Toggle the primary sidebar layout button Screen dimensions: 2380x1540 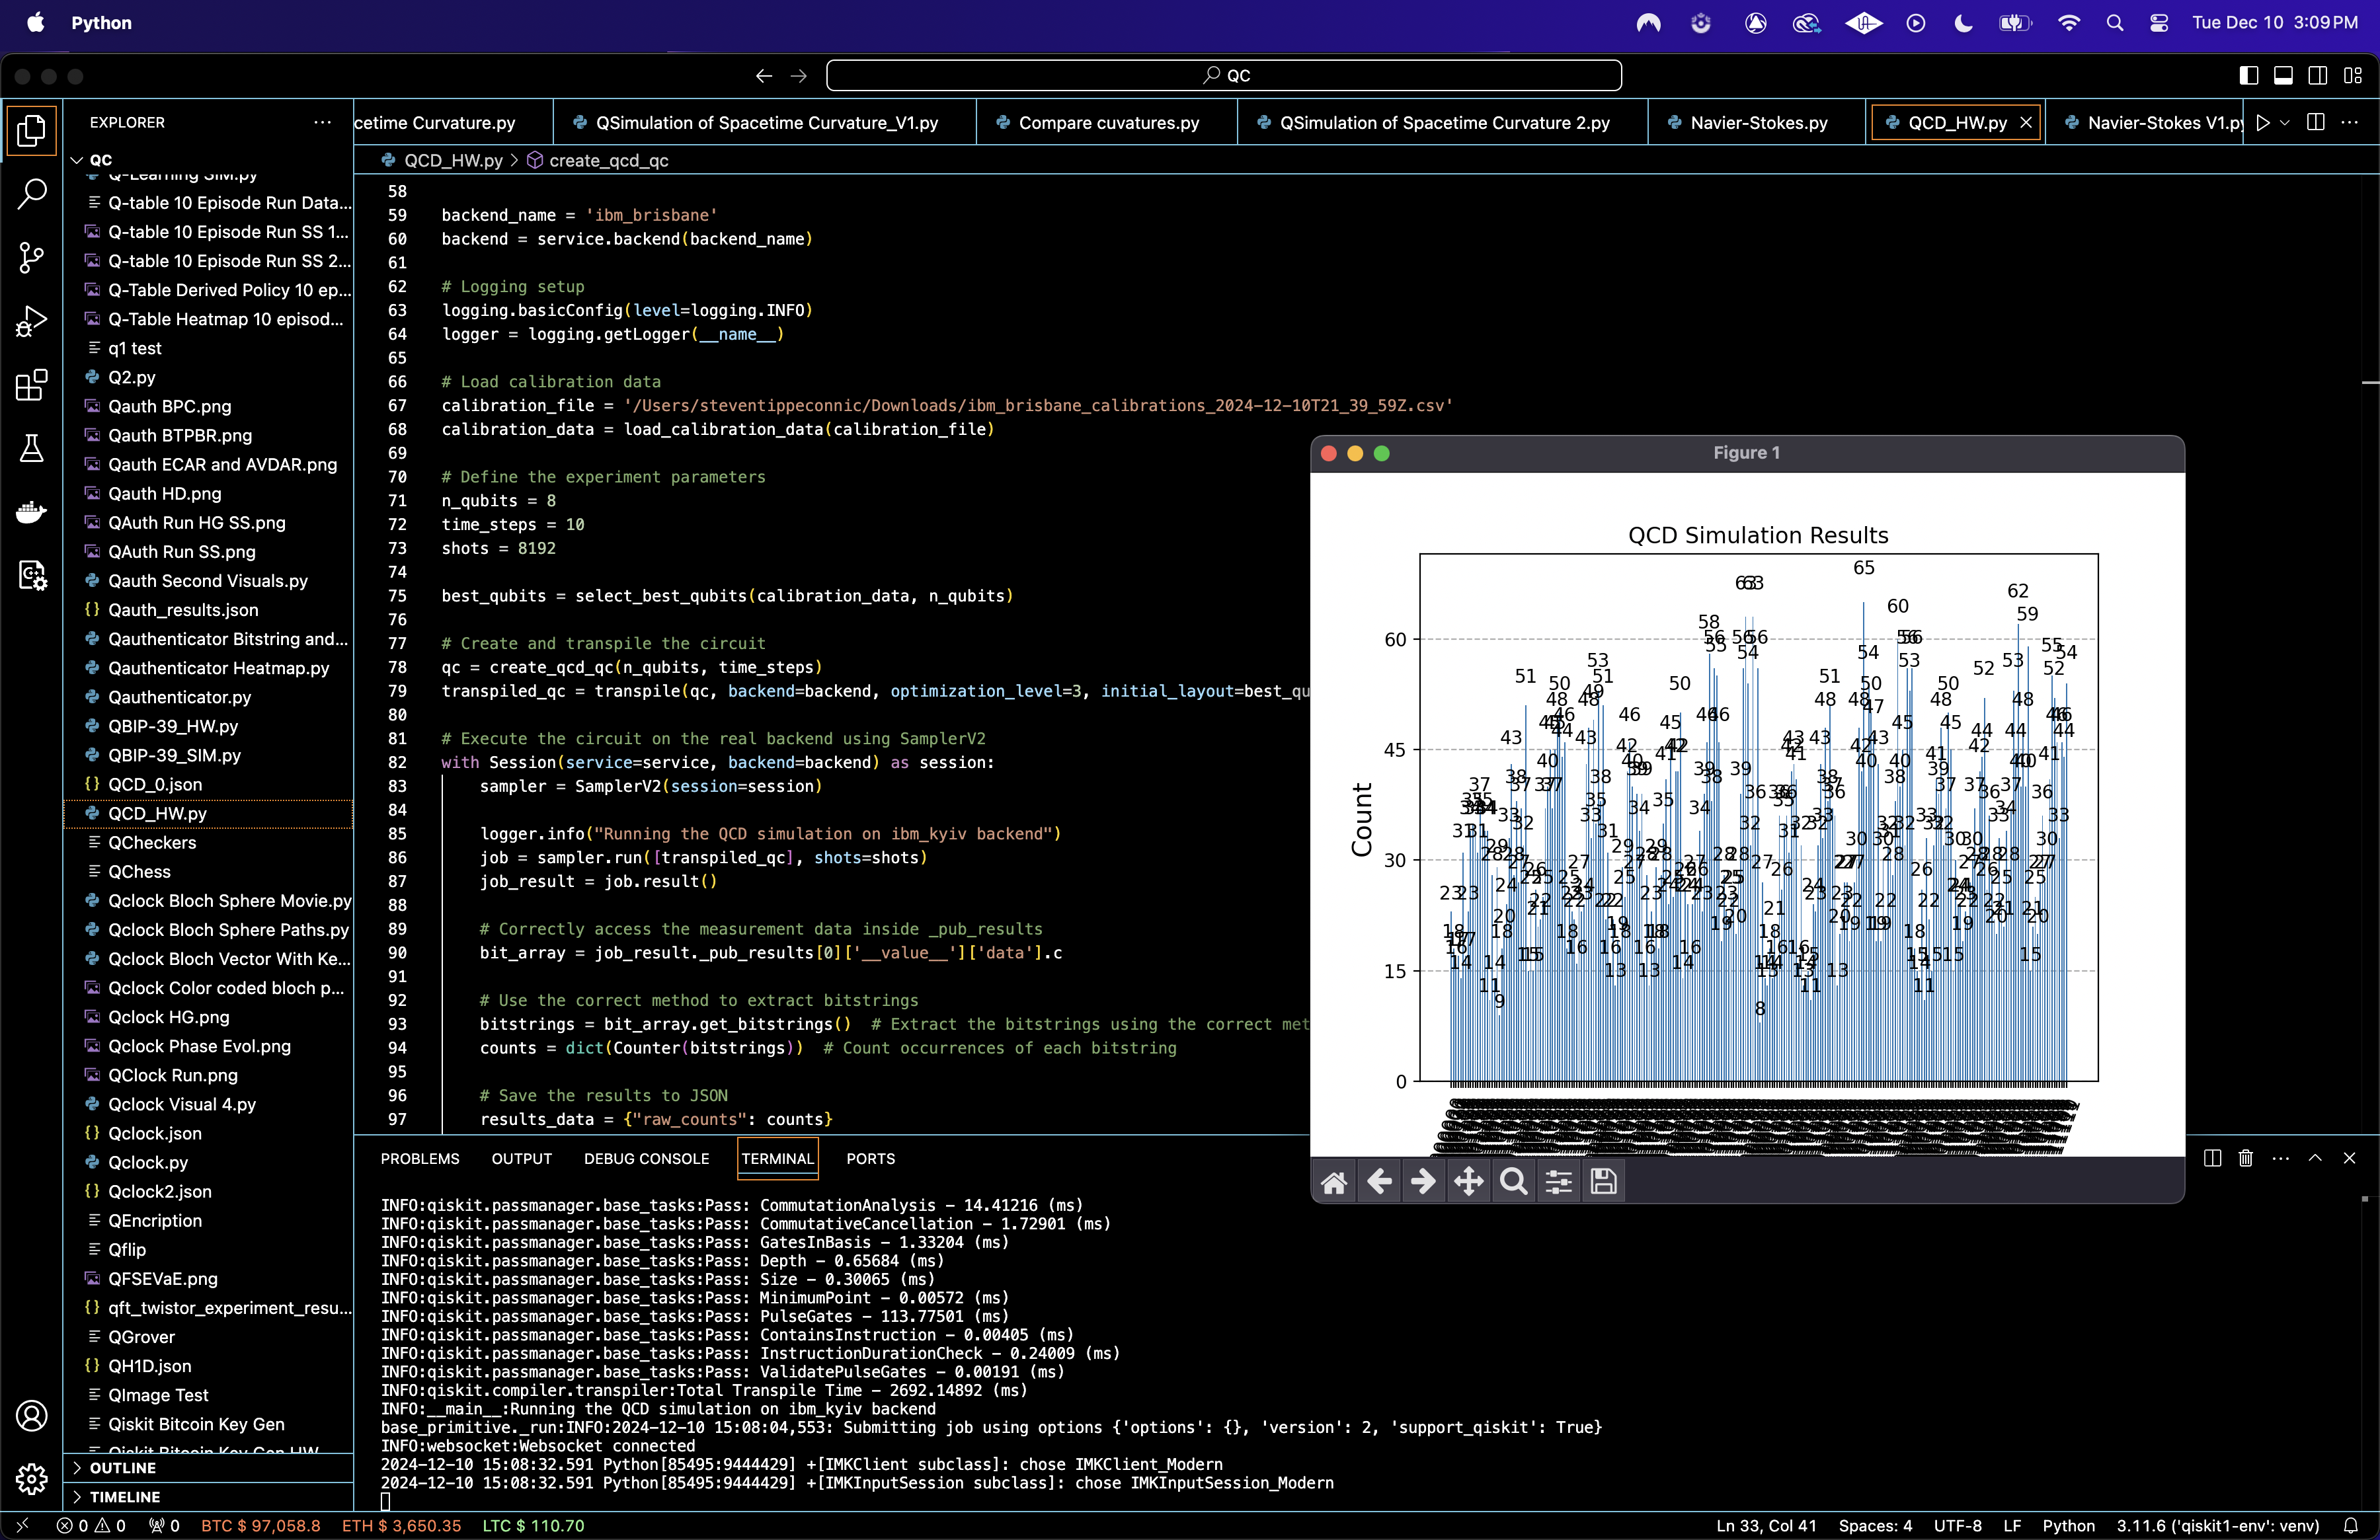click(2249, 75)
